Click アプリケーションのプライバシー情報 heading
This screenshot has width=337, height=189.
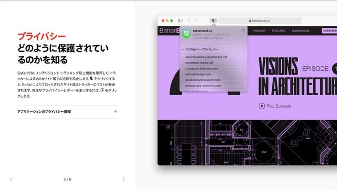pos(44,112)
